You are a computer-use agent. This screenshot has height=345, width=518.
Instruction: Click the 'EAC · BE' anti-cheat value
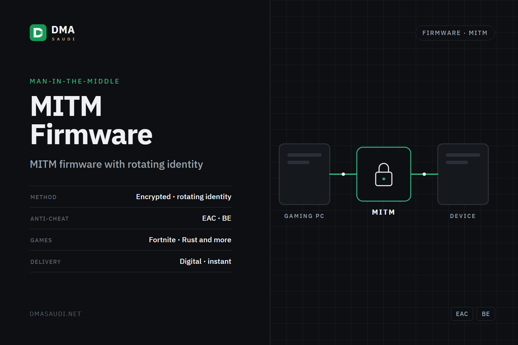click(217, 218)
